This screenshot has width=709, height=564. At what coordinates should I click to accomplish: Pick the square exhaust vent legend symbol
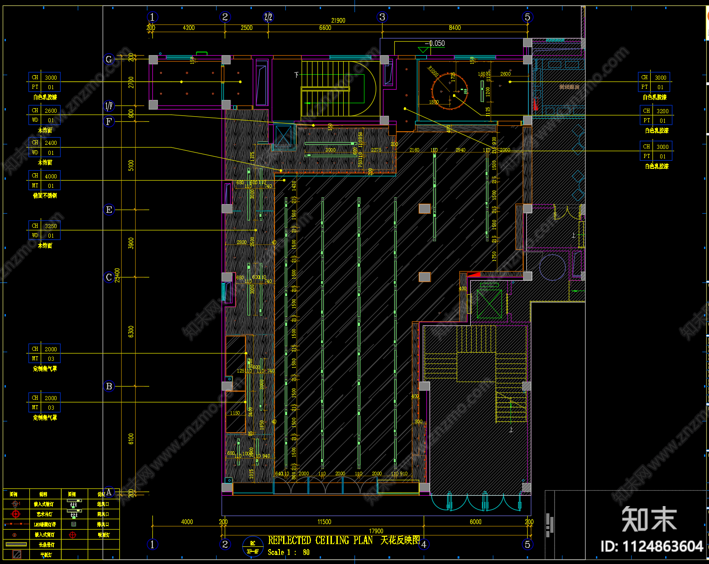pos(74,524)
